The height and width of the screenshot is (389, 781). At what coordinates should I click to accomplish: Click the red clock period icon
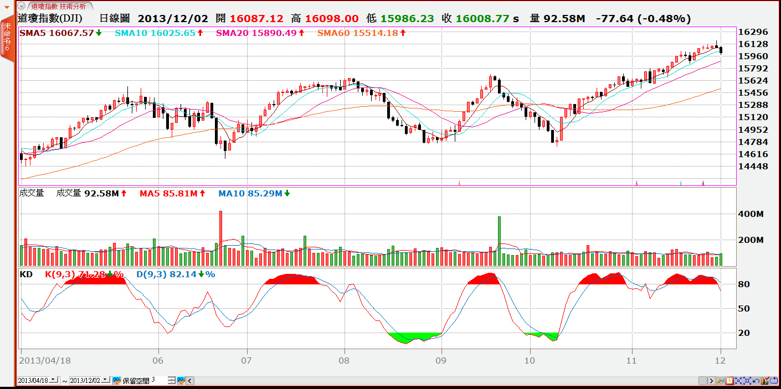coord(729,381)
